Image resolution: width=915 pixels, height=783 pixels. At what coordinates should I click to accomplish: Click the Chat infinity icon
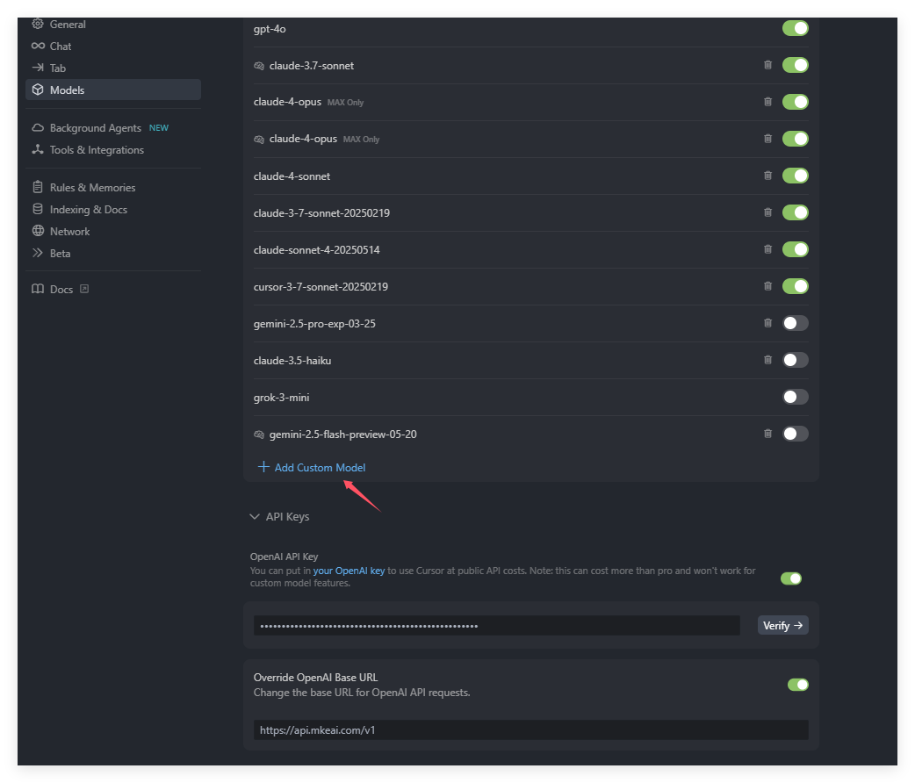click(x=38, y=46)
